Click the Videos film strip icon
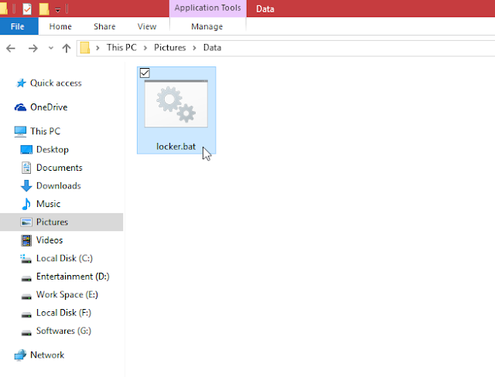The height and width of the screenshot is (377, 495). pyautogui.click(x=26, y=240)
